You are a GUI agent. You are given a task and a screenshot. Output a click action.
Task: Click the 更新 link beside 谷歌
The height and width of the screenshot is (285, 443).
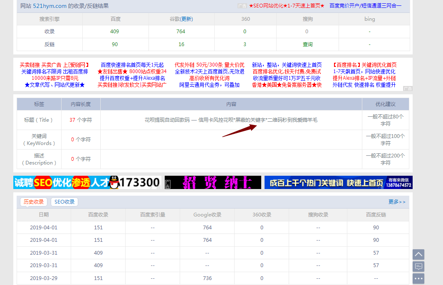(186, 19)
